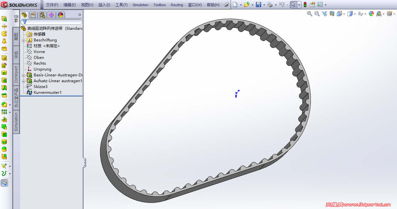
Task: Switch to the DimXpert vertical tab
Action: pyautogui.click(x=16, y=75)
